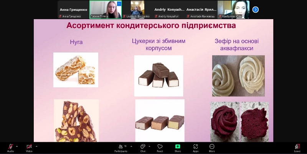Image resolution: width=307 pixels, height=154 pixels.
Task: Click the whole burgundy zefir rosette image
Action: pyautogui.click(x=225, y=122)
